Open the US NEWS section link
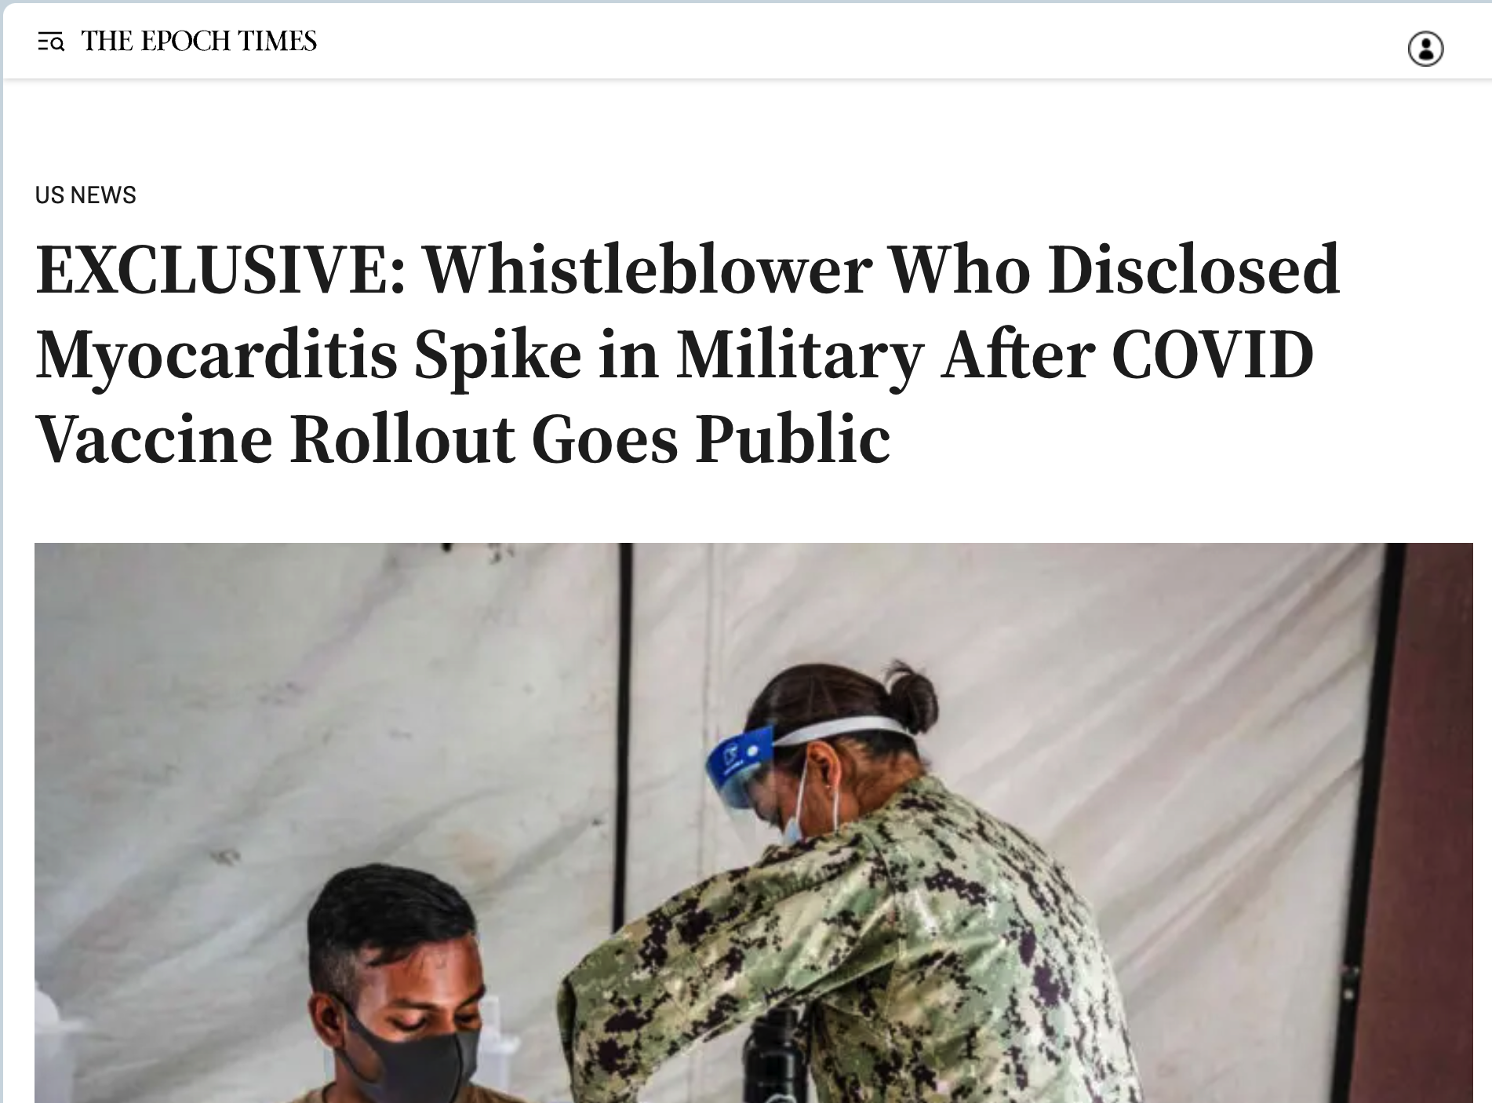Image resolution: width=1492 pixels, height=1103 pixels. pyautogui.click(x=86, y=195)
